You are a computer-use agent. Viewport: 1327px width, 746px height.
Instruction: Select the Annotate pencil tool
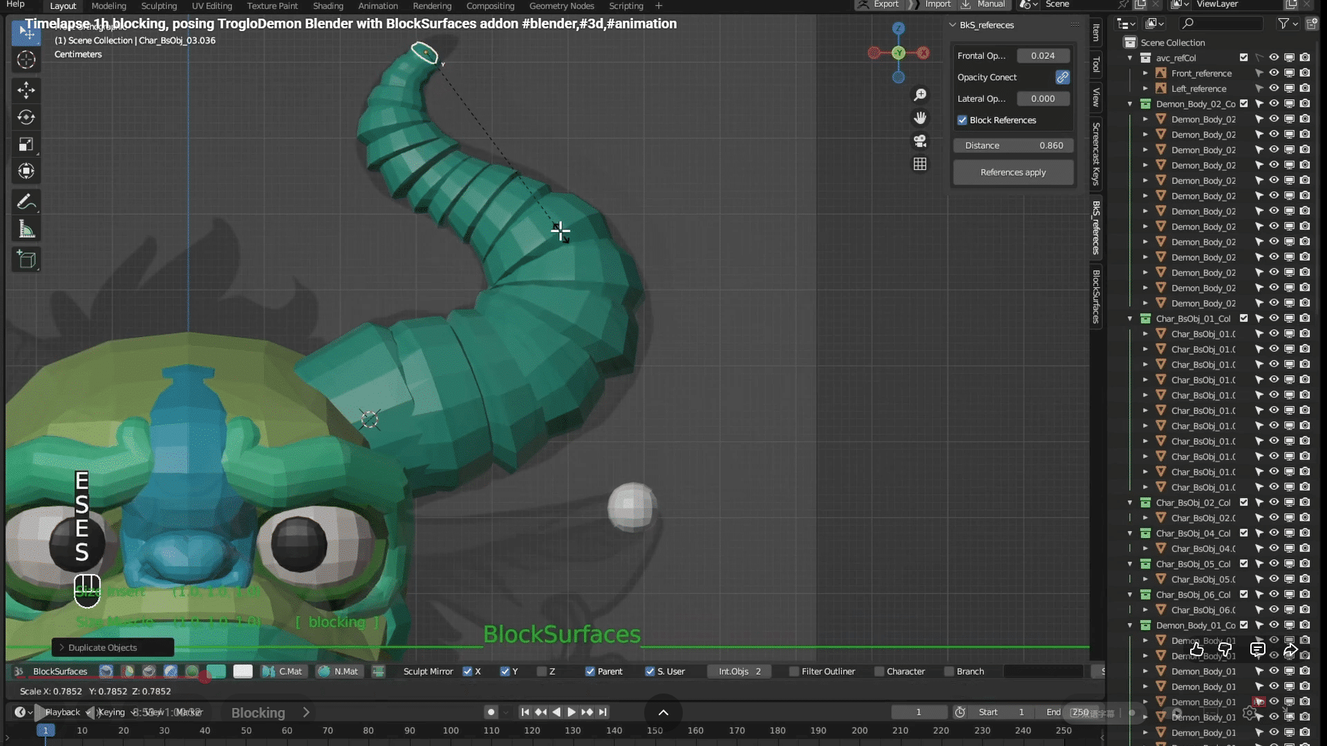click(26, 202)
